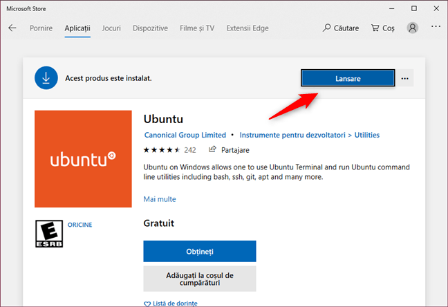Screen dimensions: 448x307
Task: Switch to the Extensii Edge tab
Action: click(x=248, y=28)
